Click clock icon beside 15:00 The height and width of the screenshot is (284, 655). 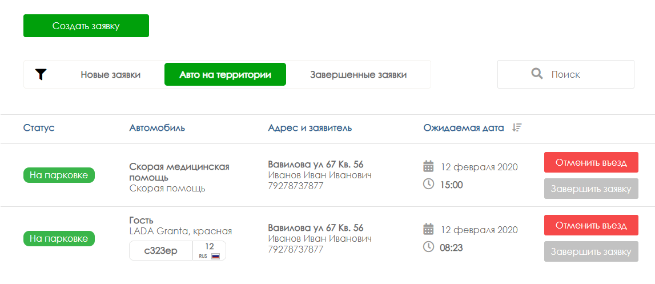429,184
